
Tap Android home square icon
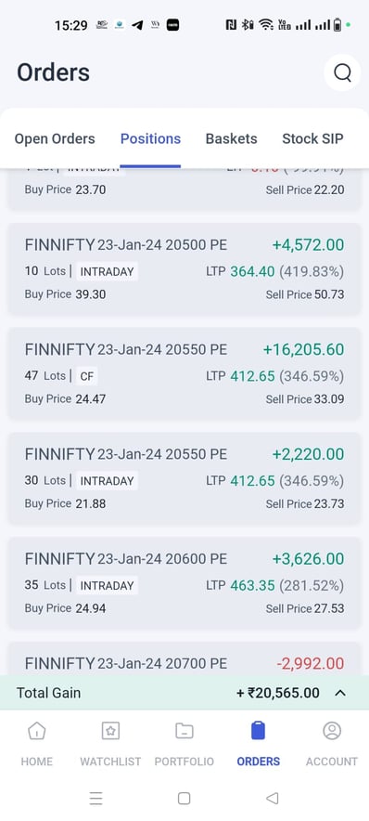point(184,798)
